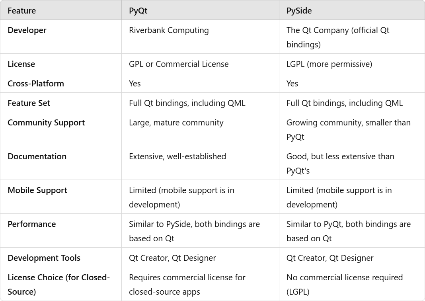The height and width of the screenshot is (301, 425).
Task: Select the PySide column header
Action: click(299, 11)
